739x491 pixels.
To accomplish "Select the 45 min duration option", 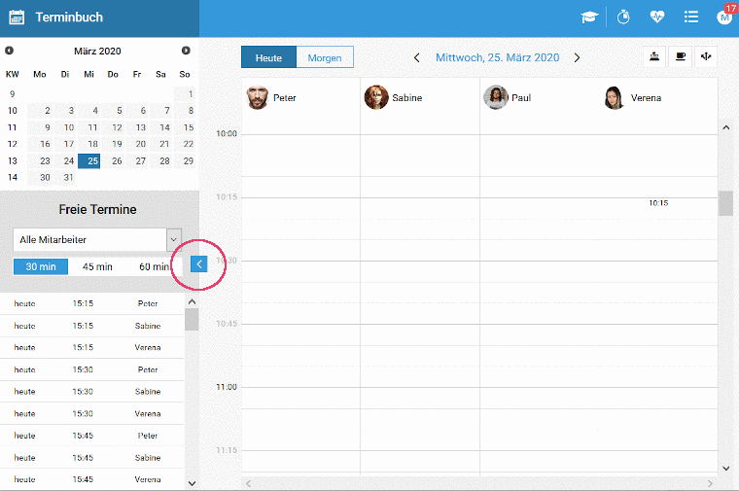I will [97, 266].
